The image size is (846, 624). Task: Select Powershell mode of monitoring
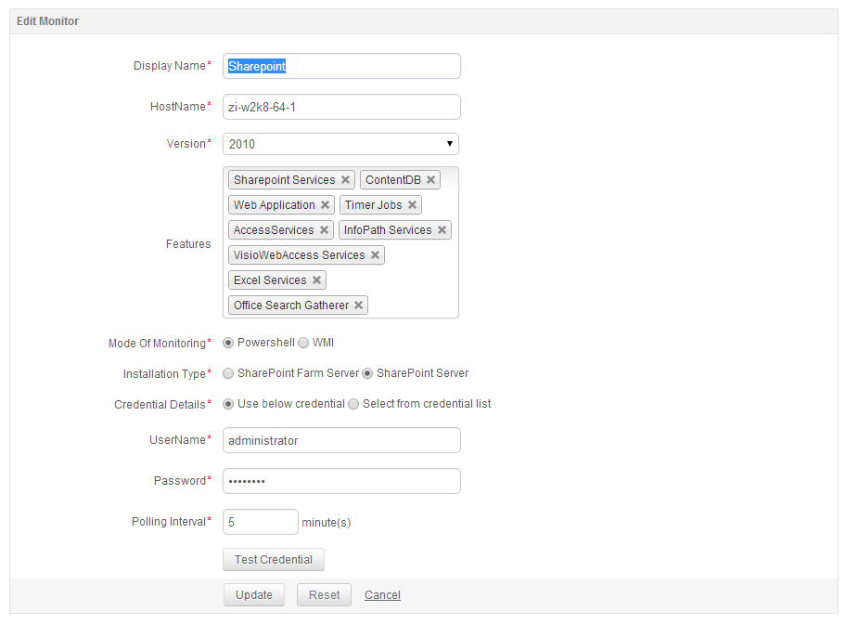228,343
